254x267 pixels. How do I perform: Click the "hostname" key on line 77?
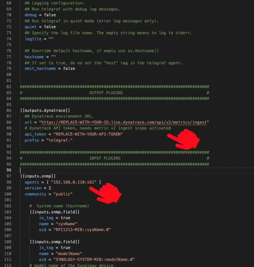pos(34,57)
